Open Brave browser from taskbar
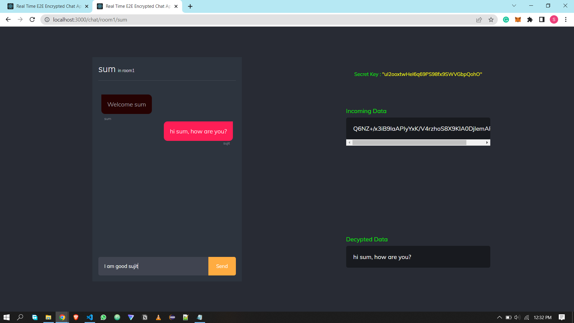Viewport: 574px width, 323px height. click(76, 317)
